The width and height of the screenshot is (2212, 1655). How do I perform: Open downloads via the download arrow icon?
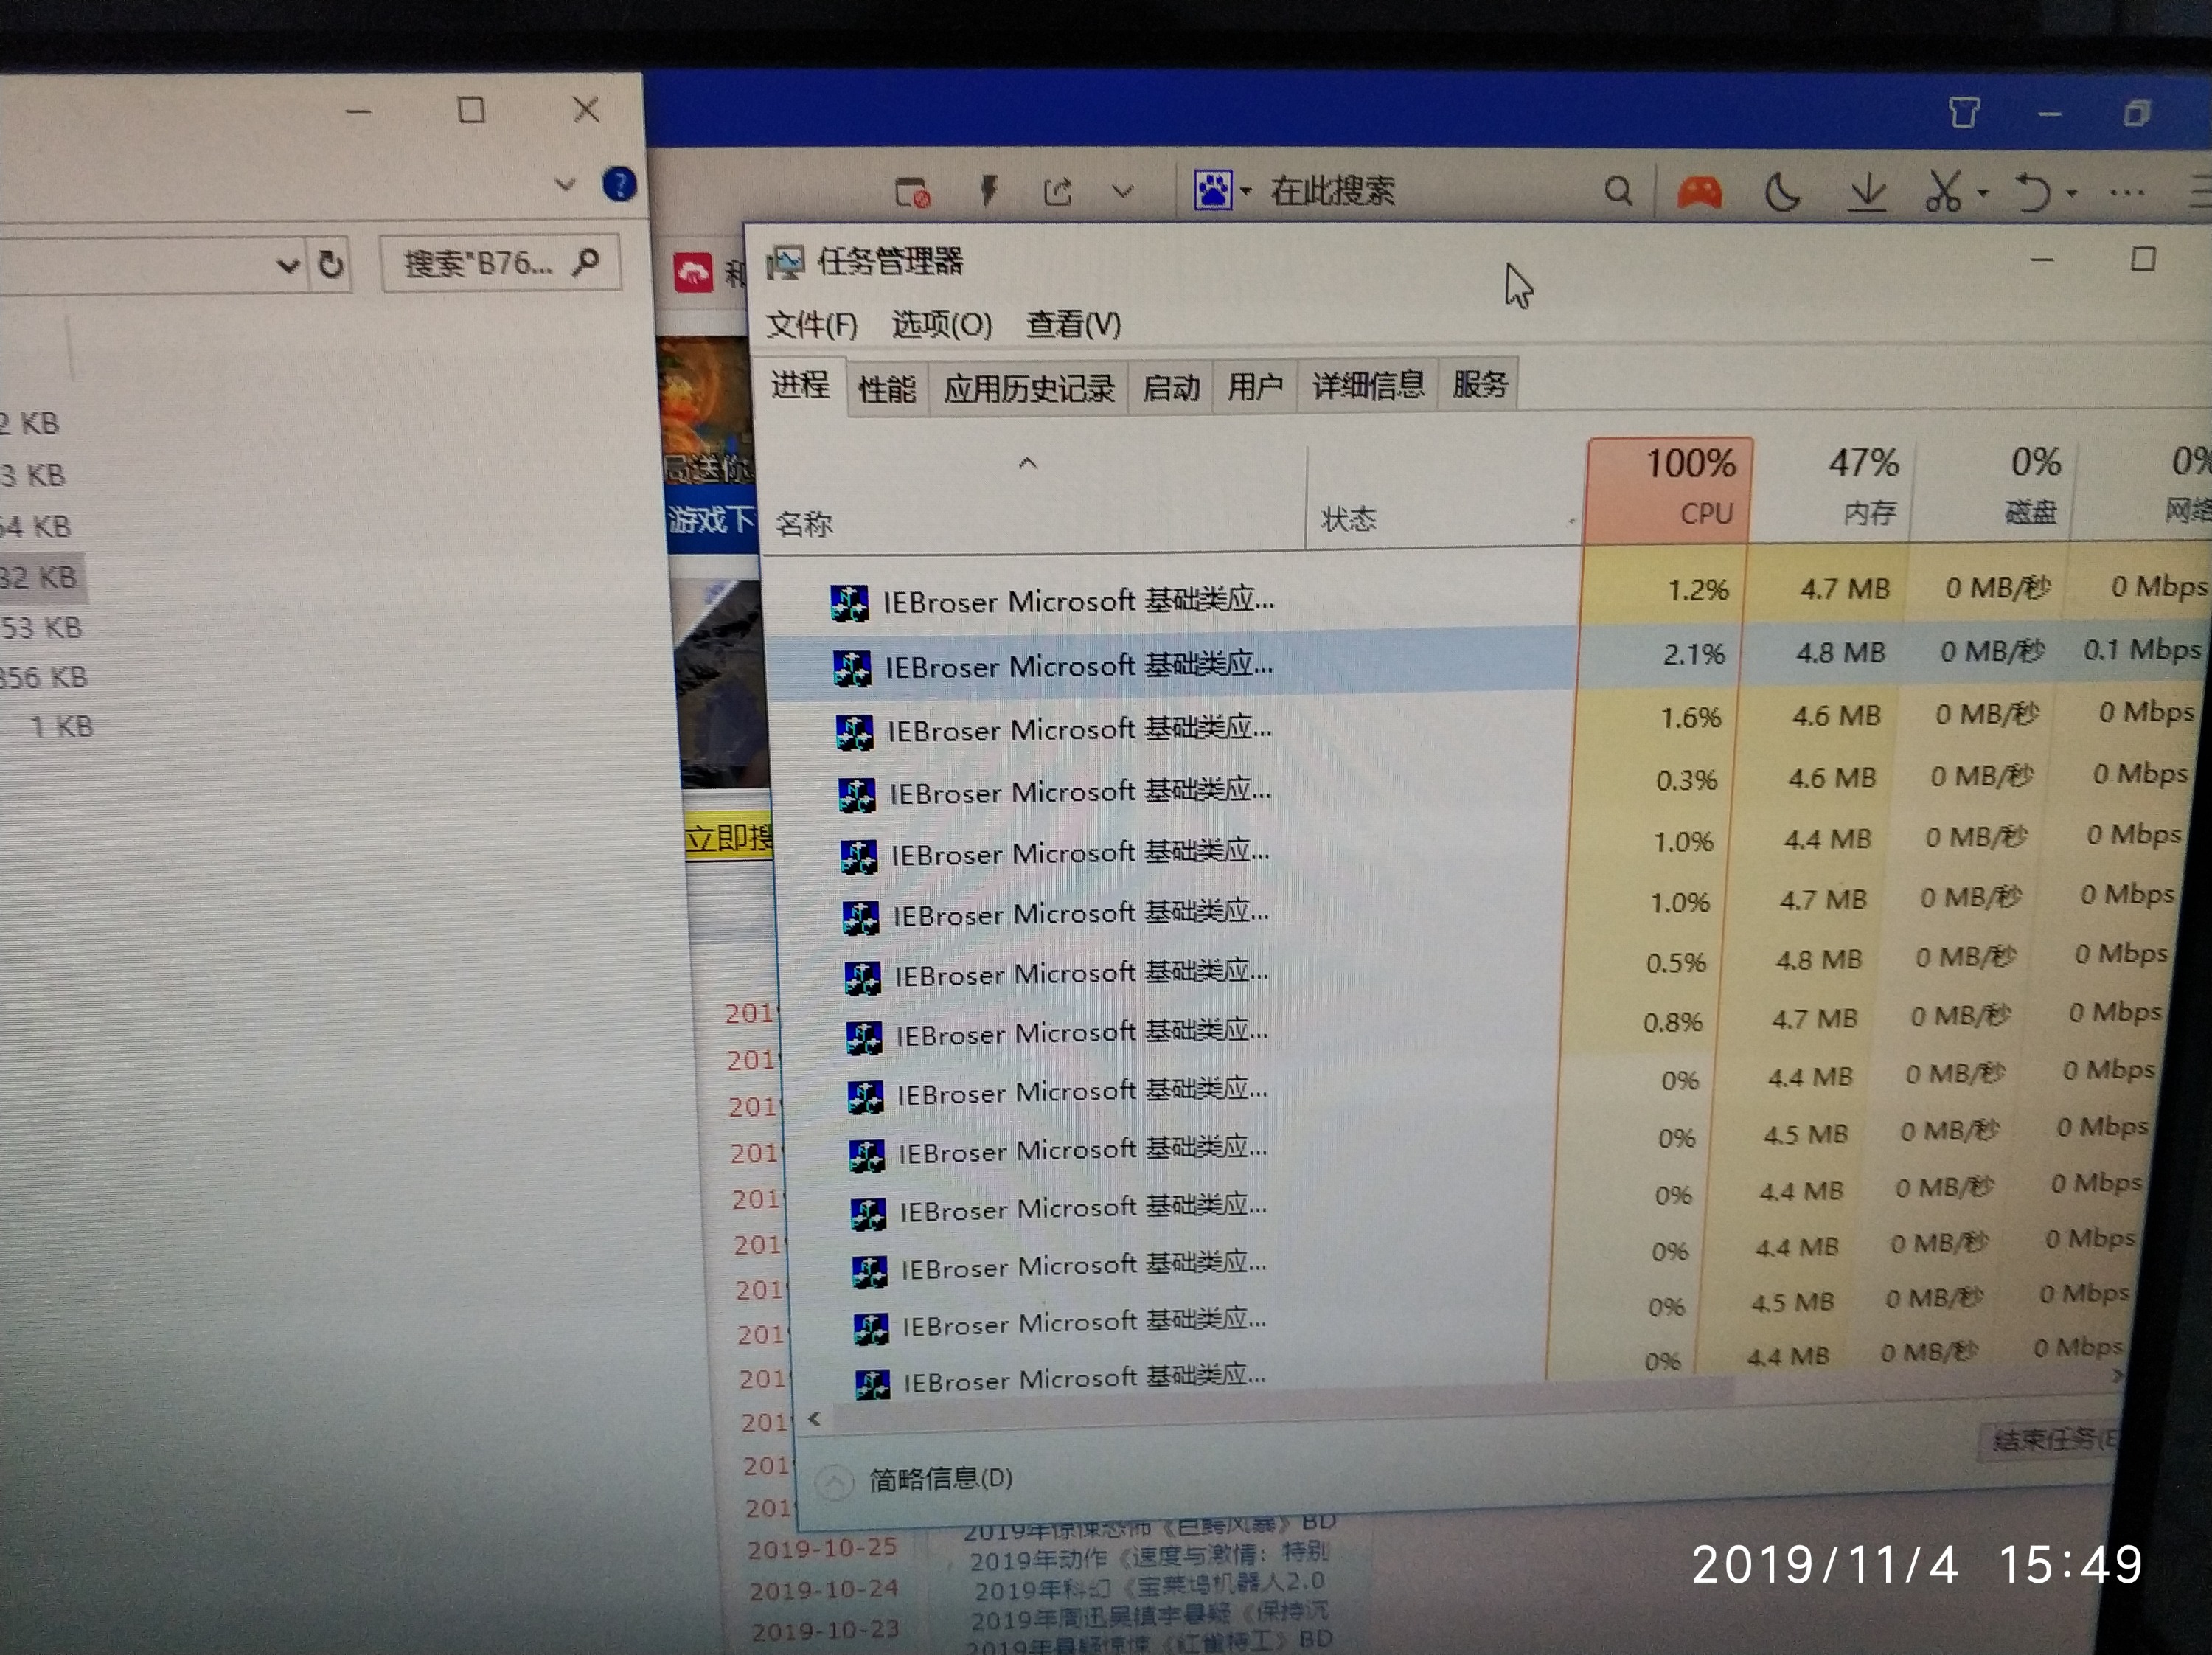pyautogui.click(x=1866, y=190)
